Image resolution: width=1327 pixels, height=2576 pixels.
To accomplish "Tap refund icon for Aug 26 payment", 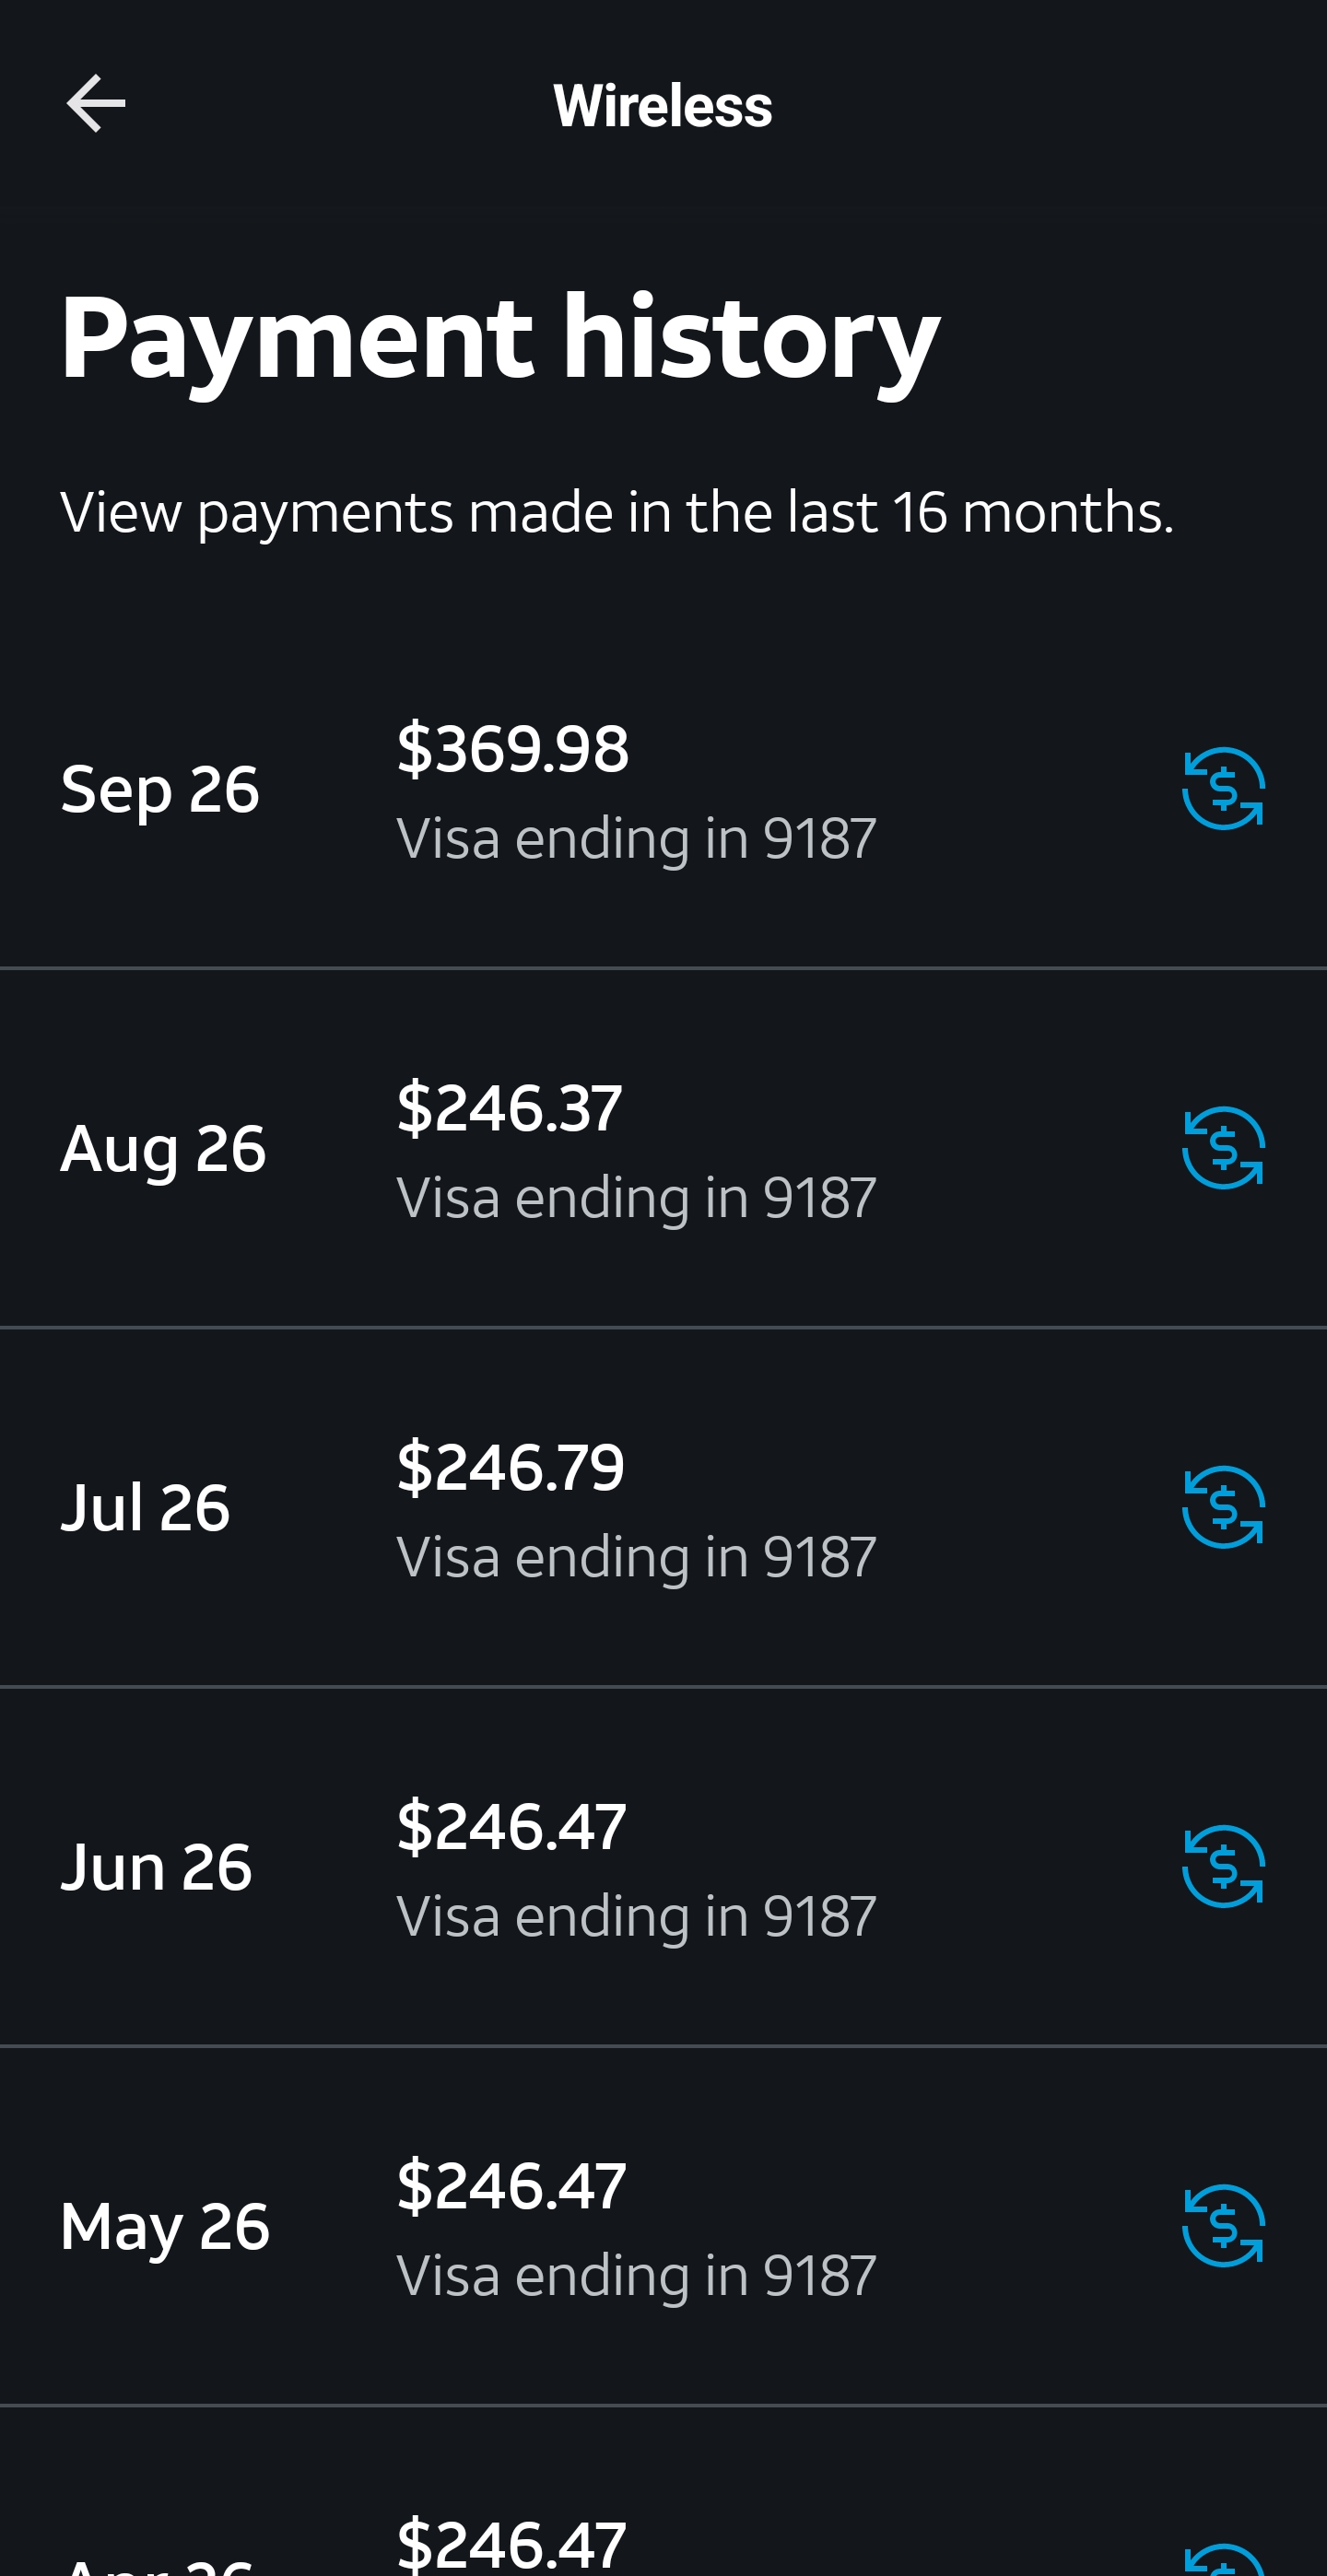I will point(1223,1148).
